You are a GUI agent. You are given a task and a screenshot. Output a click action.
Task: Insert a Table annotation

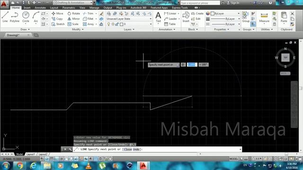tap(170, 24)
